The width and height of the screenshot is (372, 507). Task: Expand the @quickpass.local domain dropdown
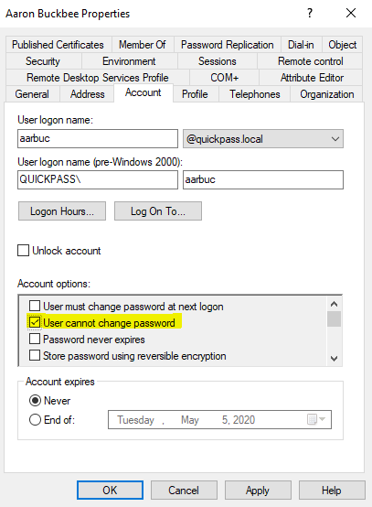click(x=263, y=139)
